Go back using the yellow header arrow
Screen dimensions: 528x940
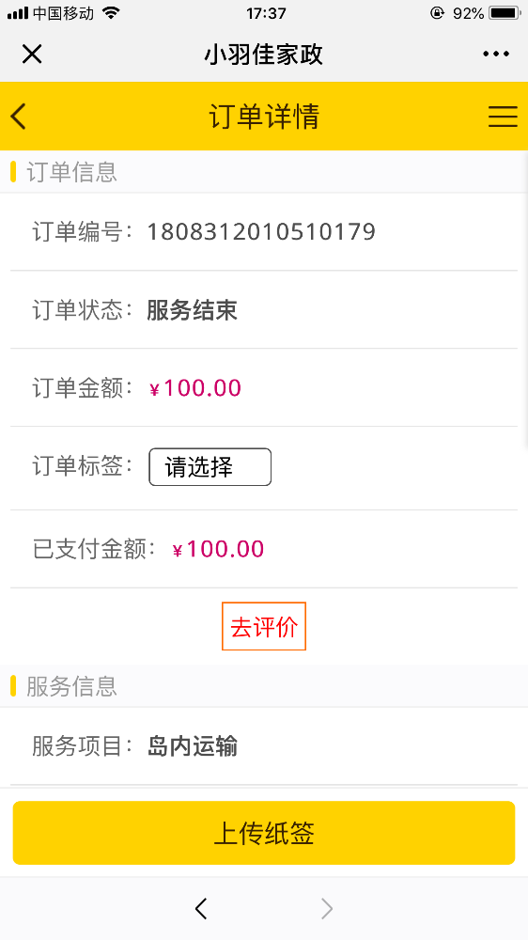[x=19, y=116]
